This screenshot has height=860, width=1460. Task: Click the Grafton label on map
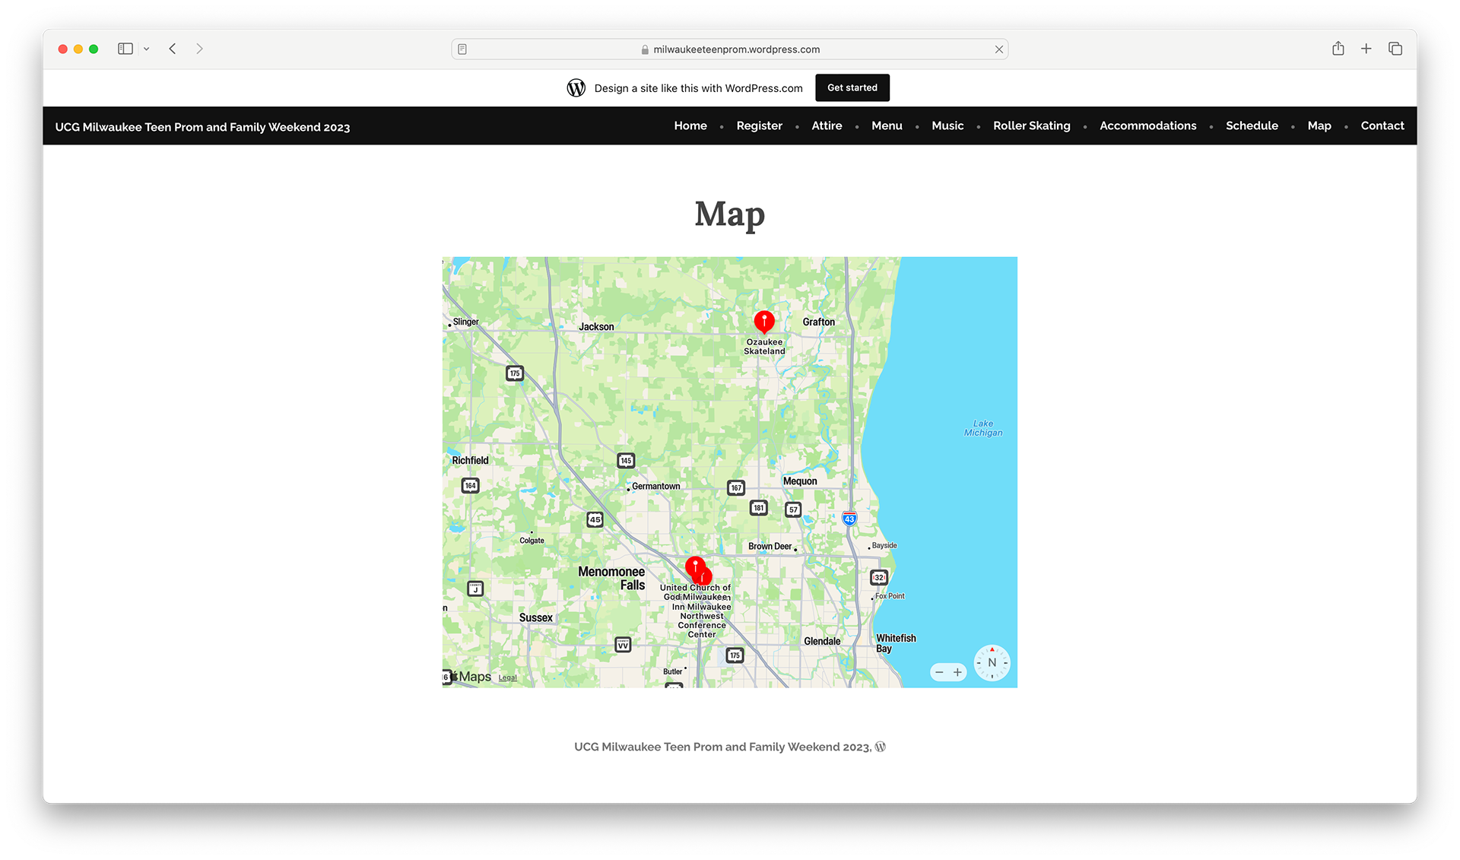click(818, 322)
